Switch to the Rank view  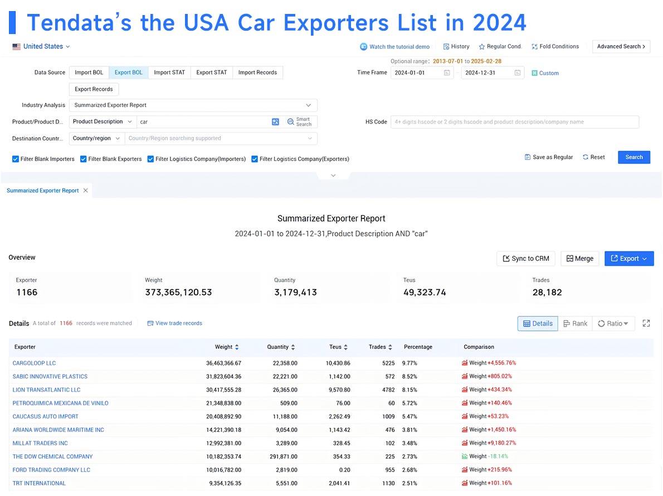575,324
